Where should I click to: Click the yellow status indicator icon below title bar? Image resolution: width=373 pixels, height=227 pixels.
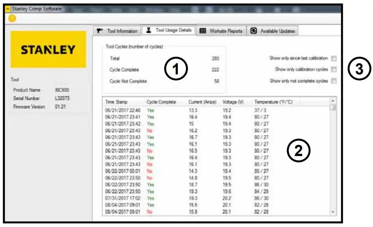12,18
